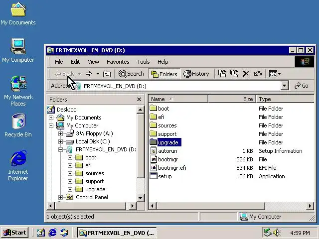Expand the efi folder tree node
This screenshot has height=239, width=319.
70,165
